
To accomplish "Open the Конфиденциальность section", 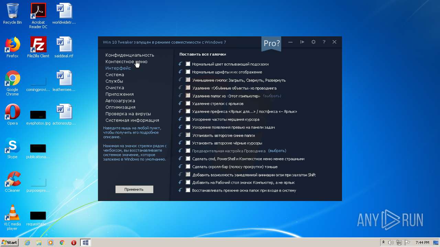I will pos(130,55).
